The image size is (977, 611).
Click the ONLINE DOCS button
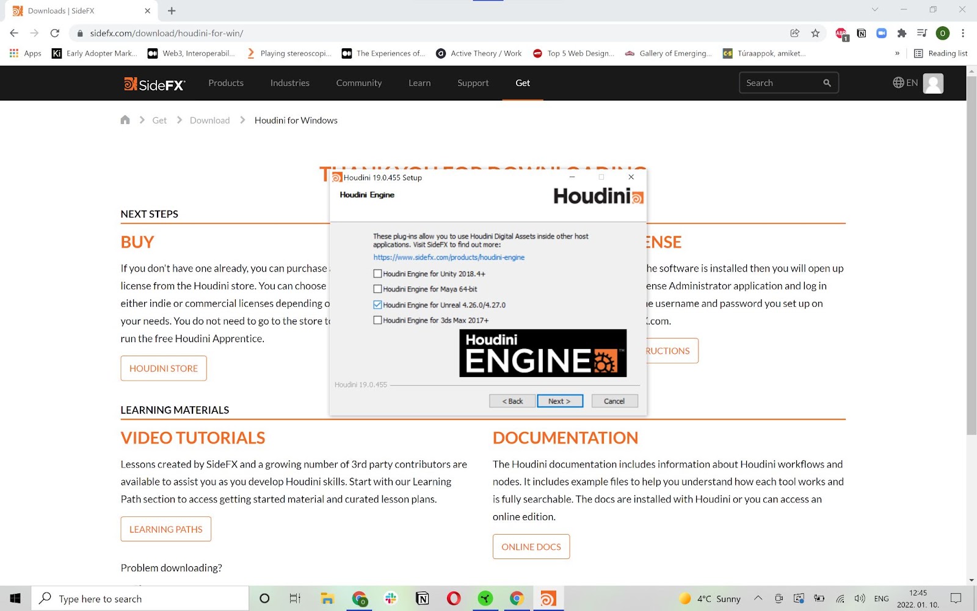click(531, 547)
